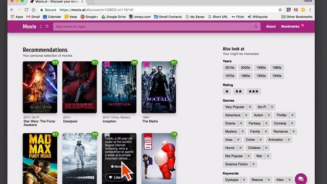Remove the Fantasy genre tag
327x184 pixels.
(x=266, y=123)
